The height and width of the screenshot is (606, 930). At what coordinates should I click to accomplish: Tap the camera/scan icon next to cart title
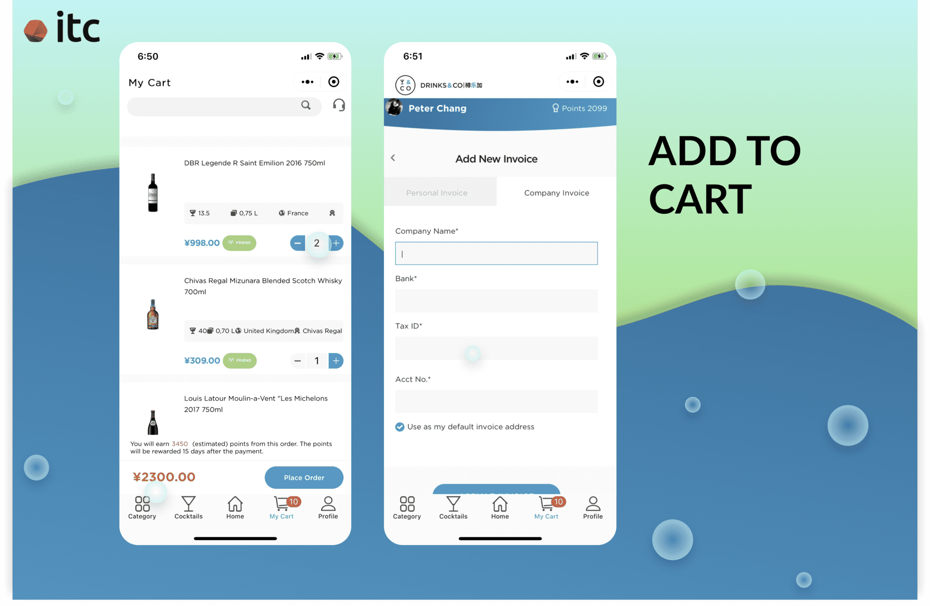point(334,83)
